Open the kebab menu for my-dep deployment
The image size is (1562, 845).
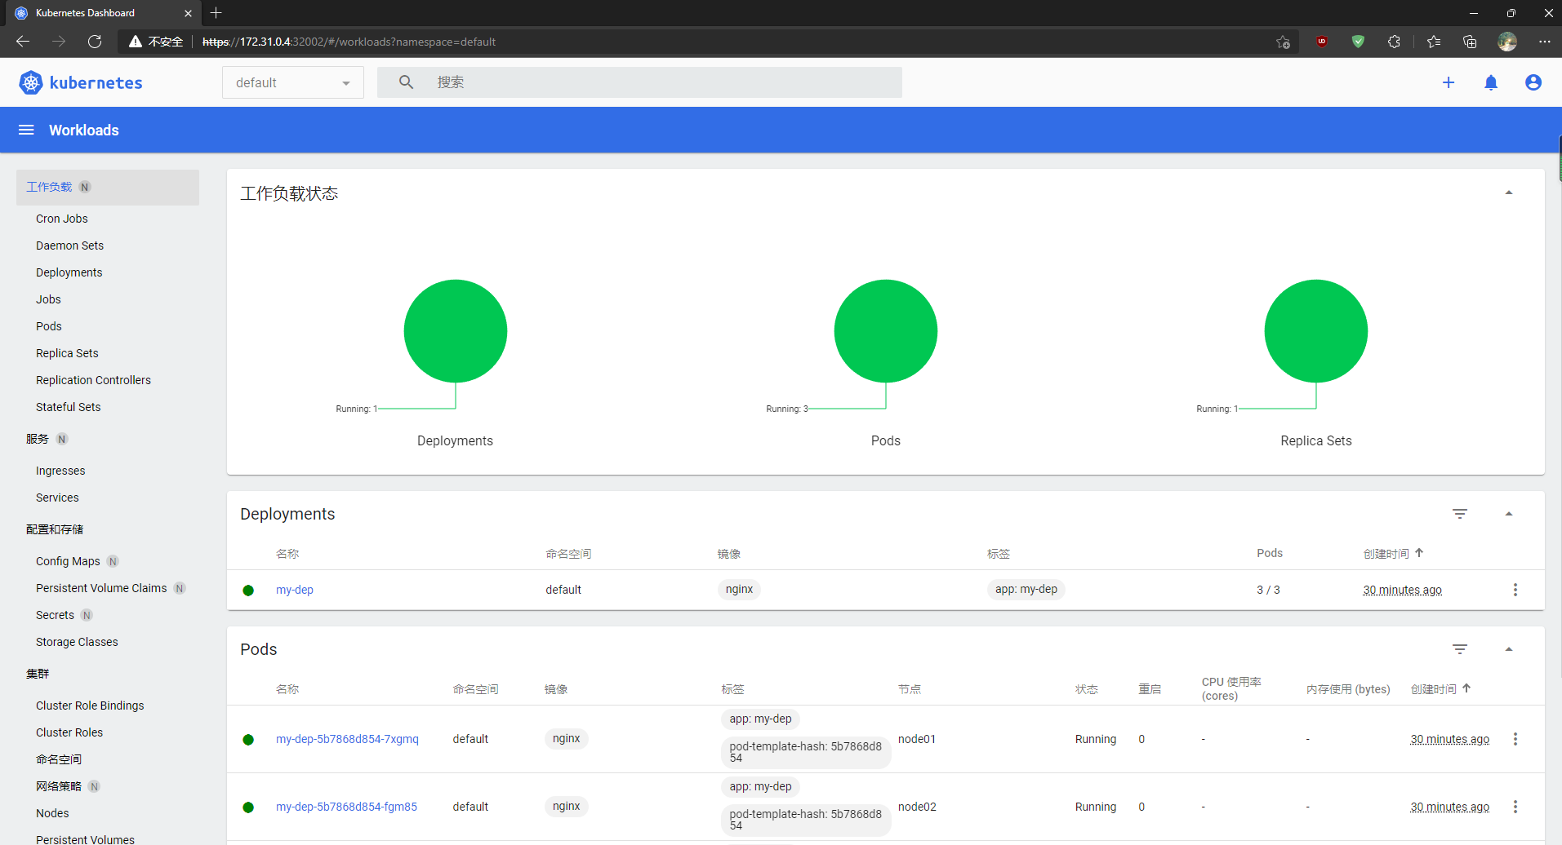[1515, 590]
